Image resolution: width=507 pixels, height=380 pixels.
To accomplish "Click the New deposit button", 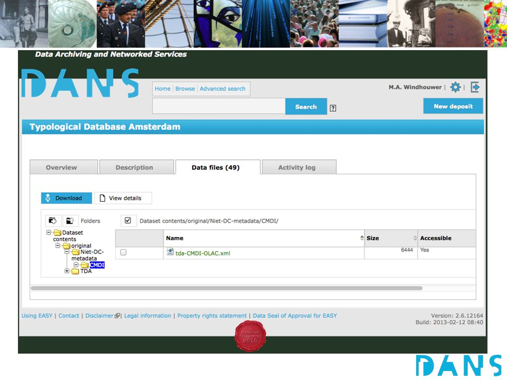I will point(453,106).
